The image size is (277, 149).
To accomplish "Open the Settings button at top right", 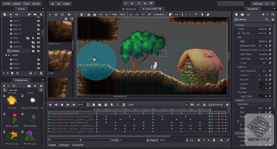I will (x=258, y=4).
